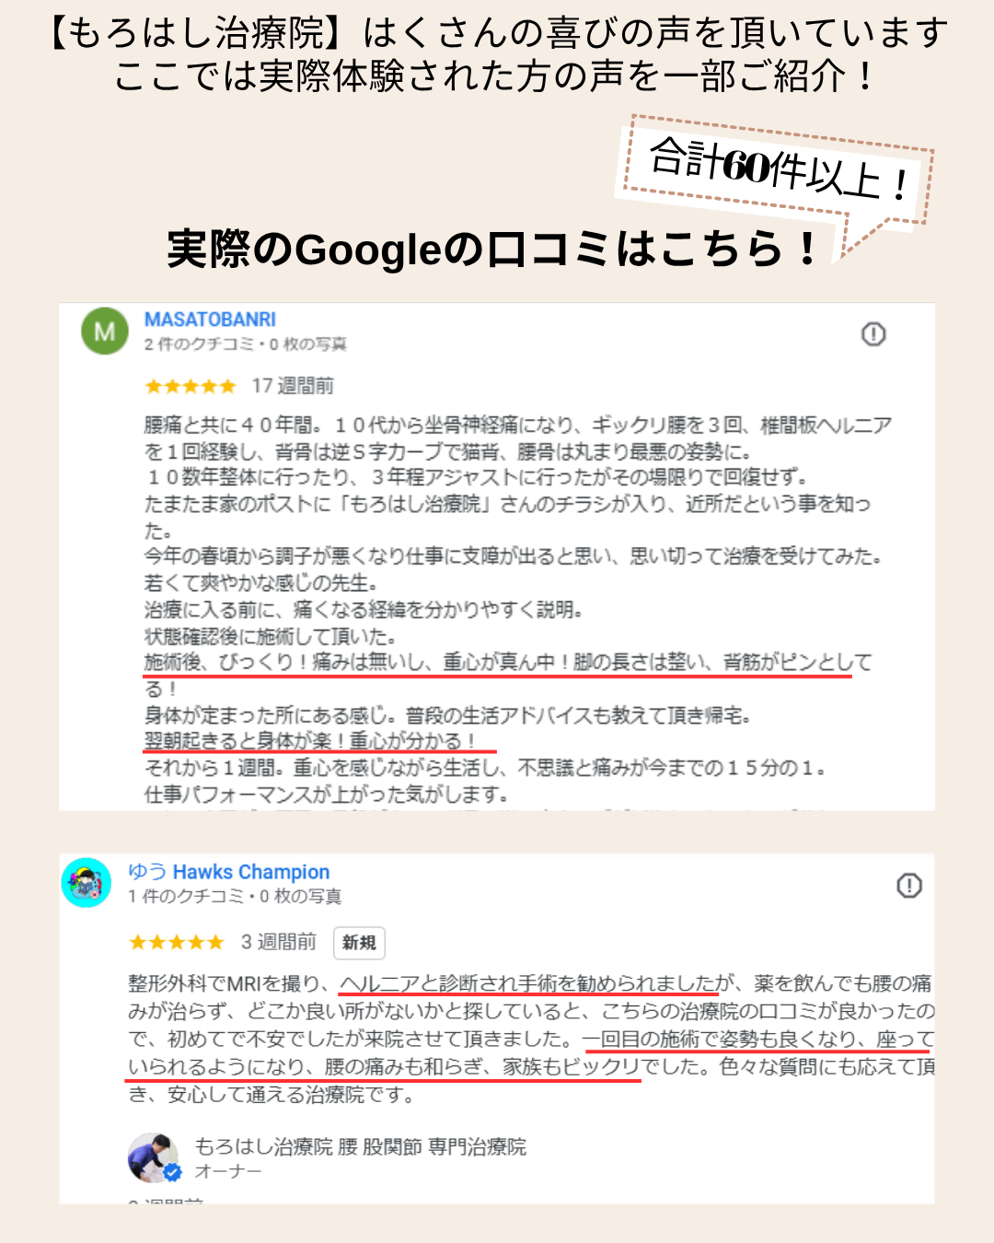The width and height of the screenshot is (994, 1243).
Task: Open report icon on Hawks Champion review
Action: [909, 886]
